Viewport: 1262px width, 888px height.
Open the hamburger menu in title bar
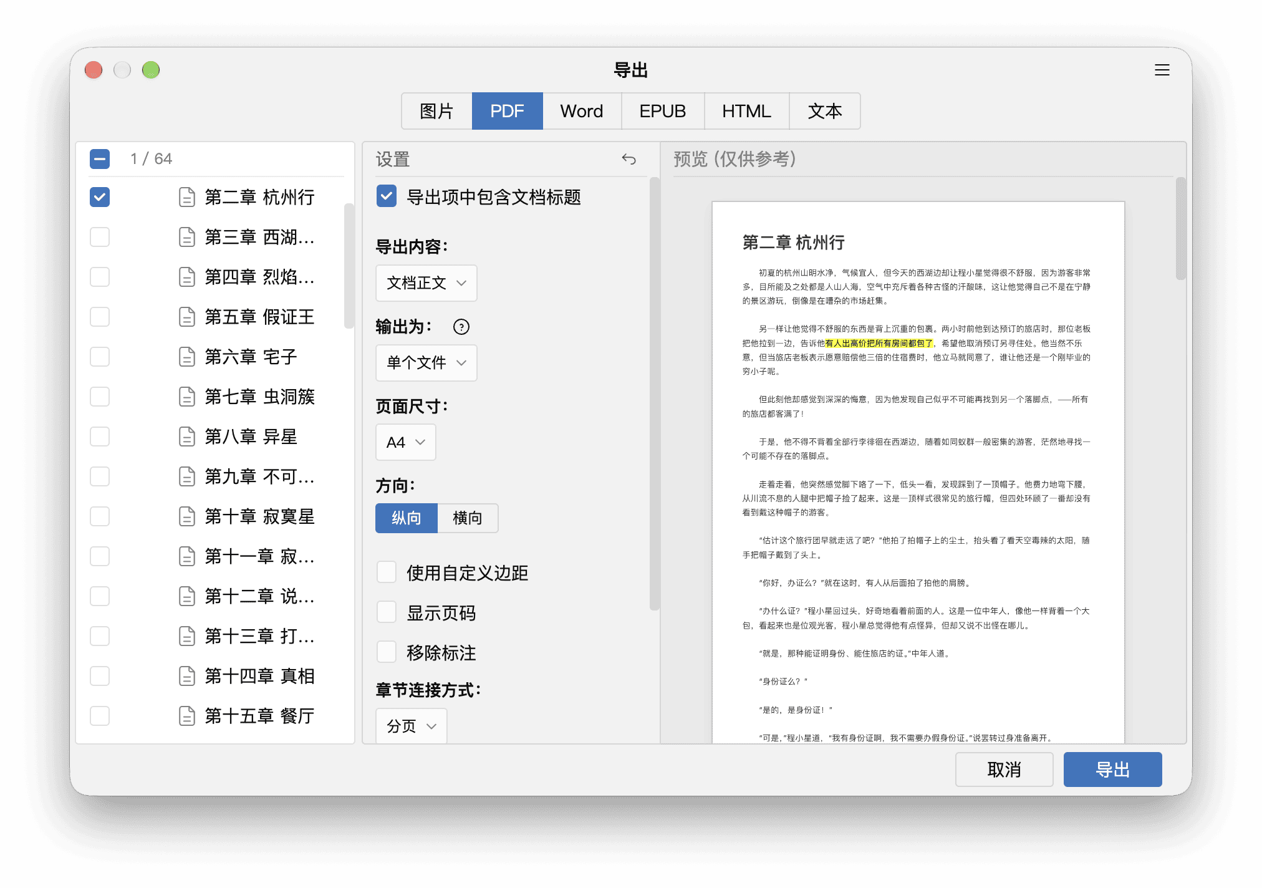coord(1162,70)
